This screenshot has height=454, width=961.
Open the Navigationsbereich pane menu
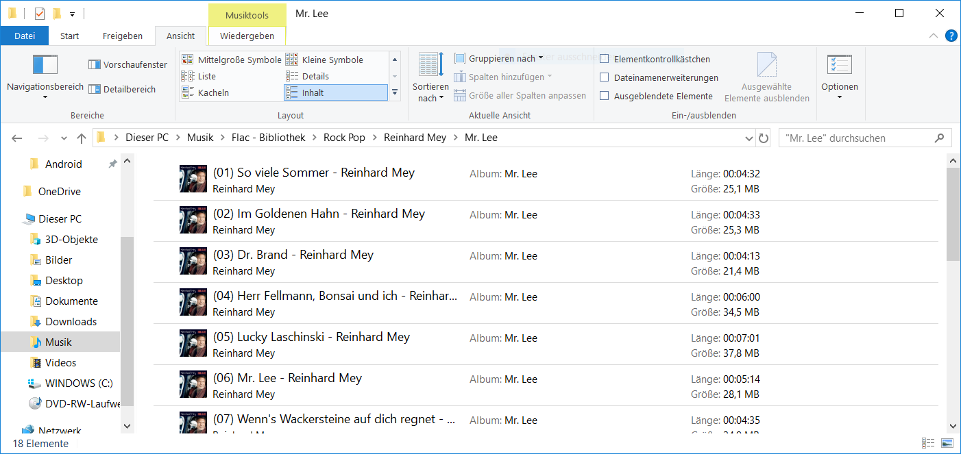point(45,77)
